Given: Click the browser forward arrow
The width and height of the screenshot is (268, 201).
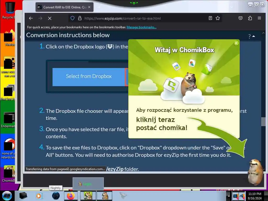Looking at the screenshot, I should (40, 18).
